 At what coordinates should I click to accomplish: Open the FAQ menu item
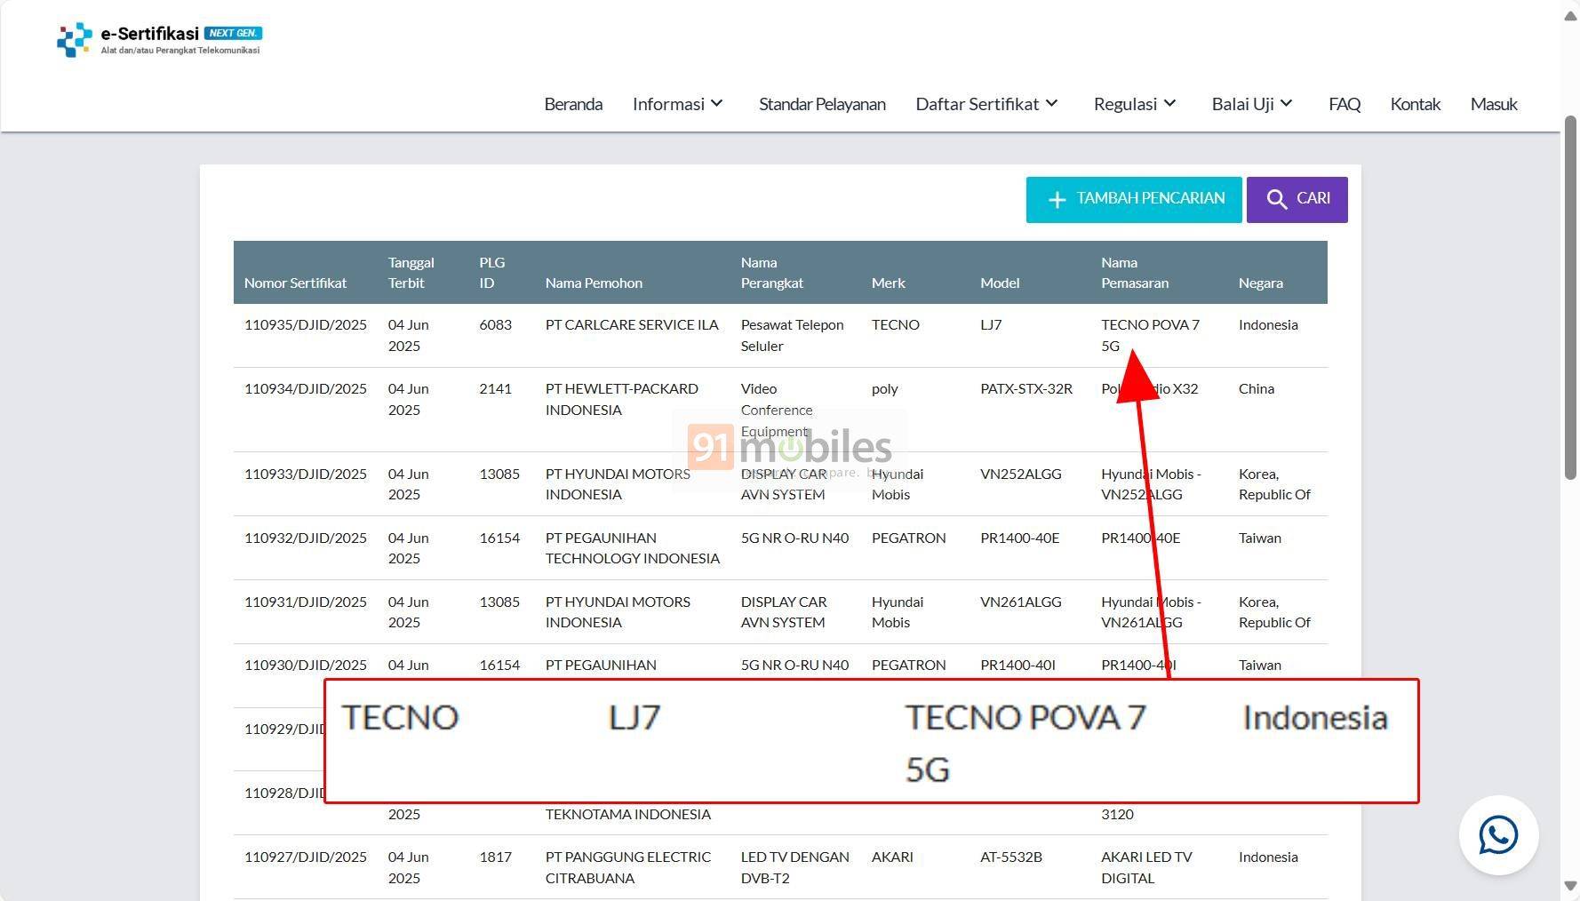(x=1345, y=104)
